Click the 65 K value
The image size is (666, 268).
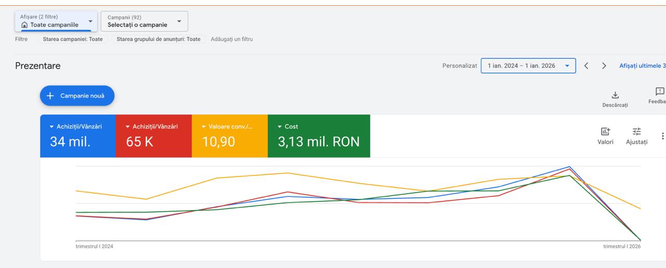pos(140,142)
